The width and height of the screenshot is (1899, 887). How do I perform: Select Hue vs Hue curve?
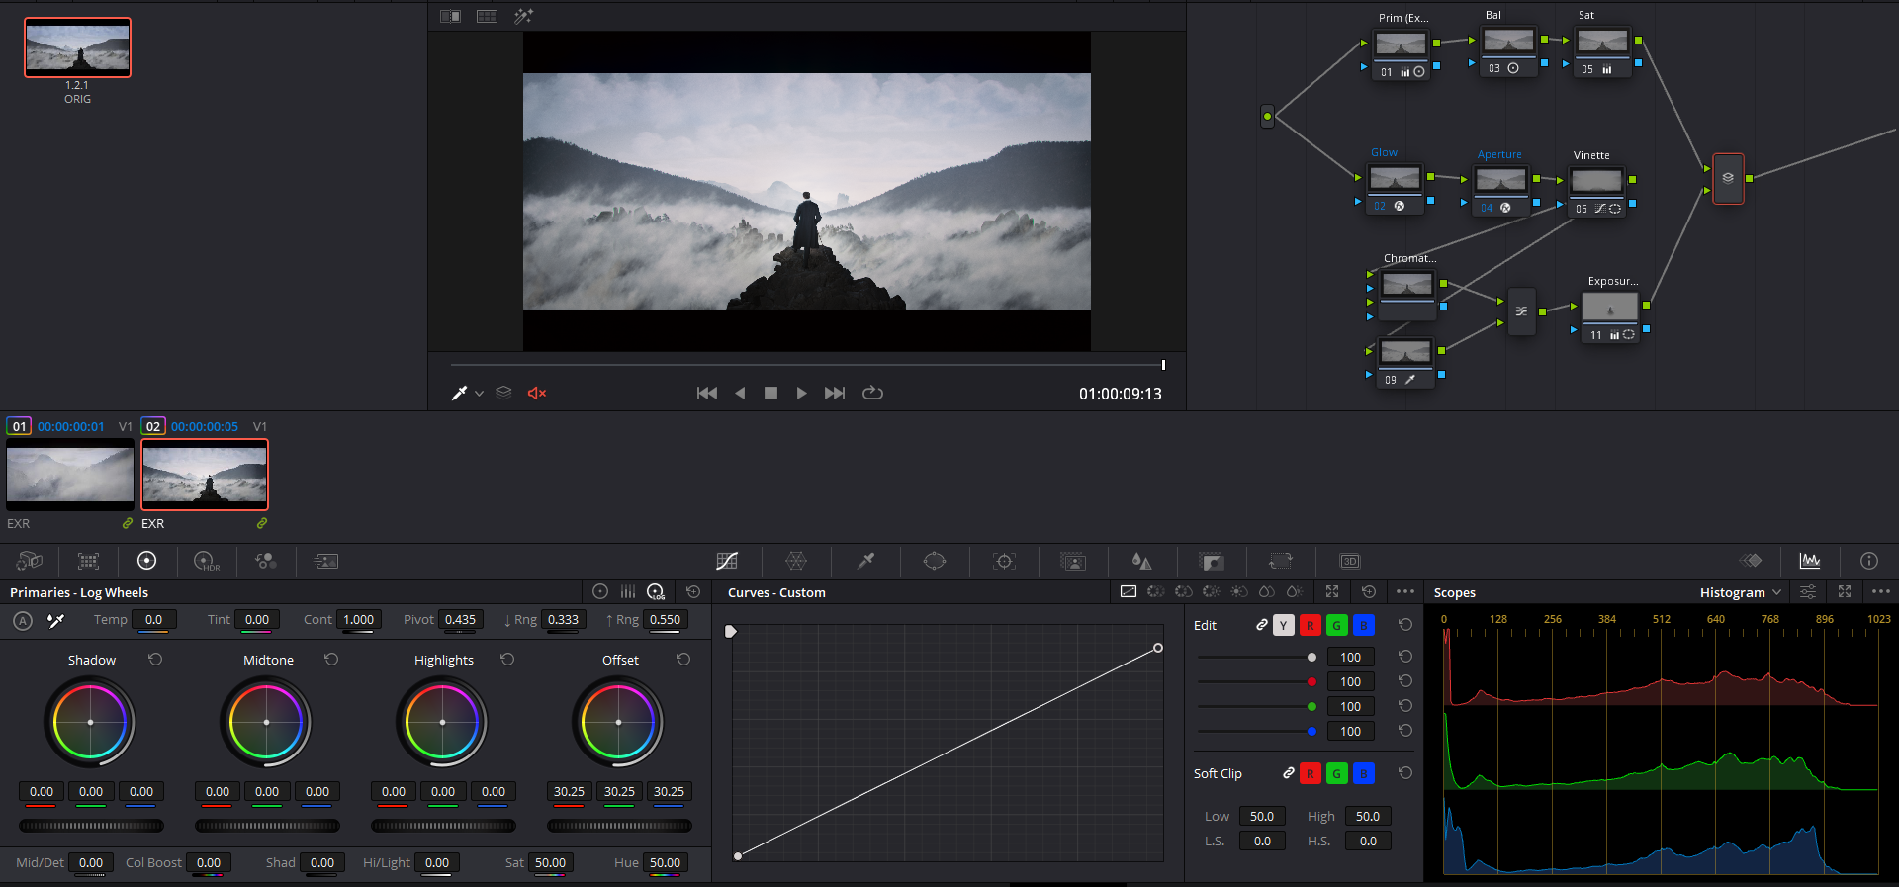pos(1156,591)
